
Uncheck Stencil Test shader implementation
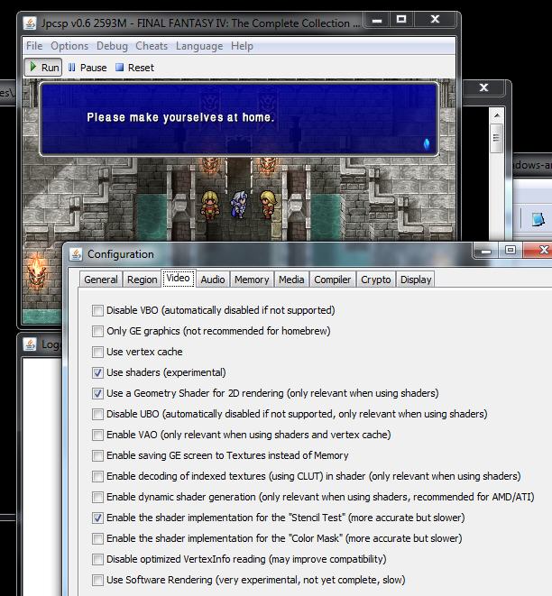[x=97, y=518]
